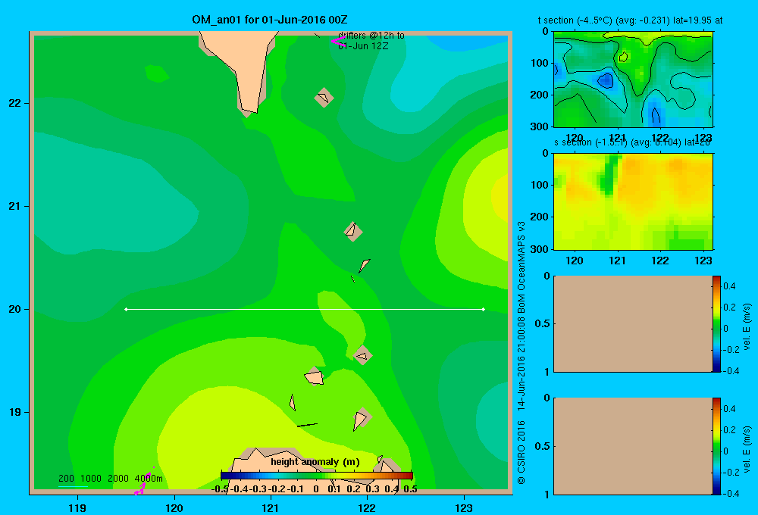Click depth label 300 on salinity section axis
758x515 pixels.
tap(539, 249)
